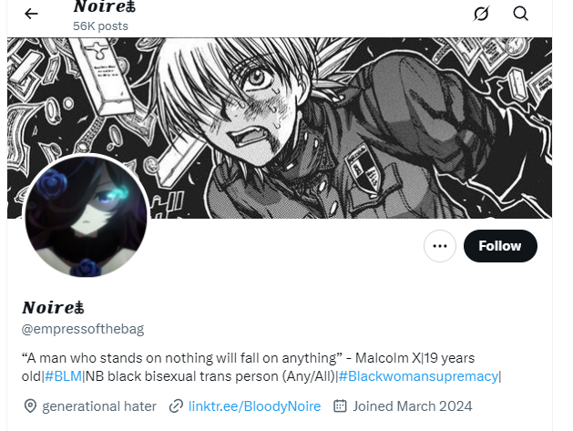The width and height of the screenshot is (573, 431).
Task: Follow the Noire account
Action: coord(500,246)
